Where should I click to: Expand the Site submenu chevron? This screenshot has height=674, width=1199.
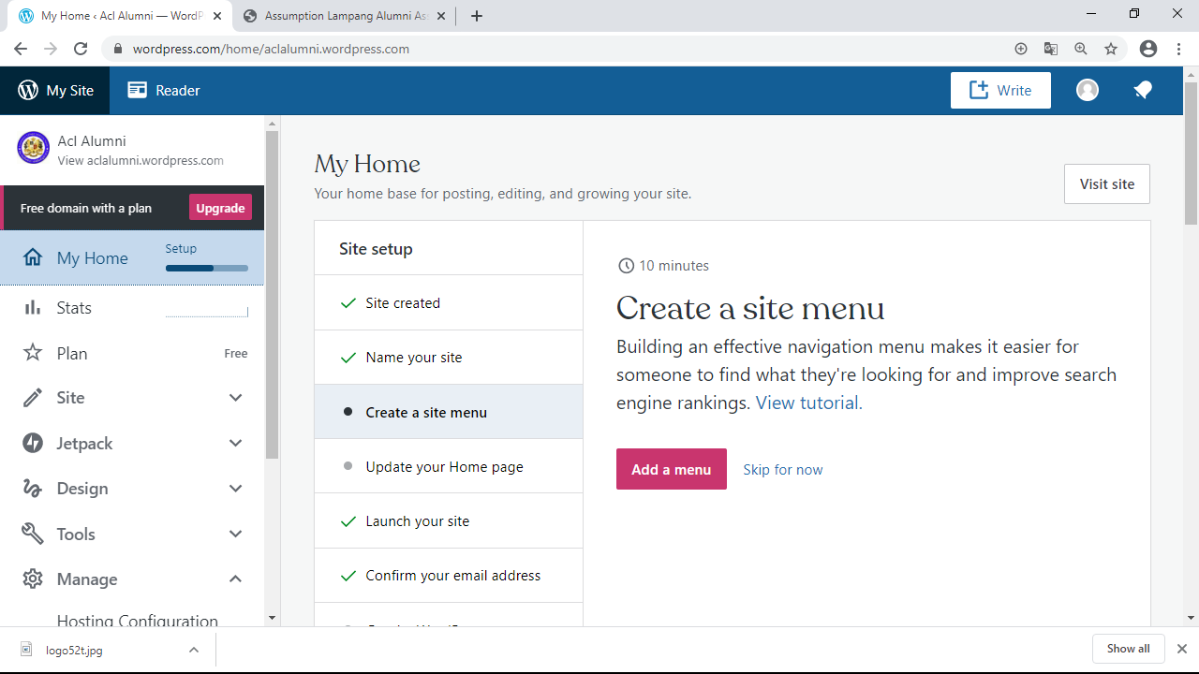coord(235,398)
